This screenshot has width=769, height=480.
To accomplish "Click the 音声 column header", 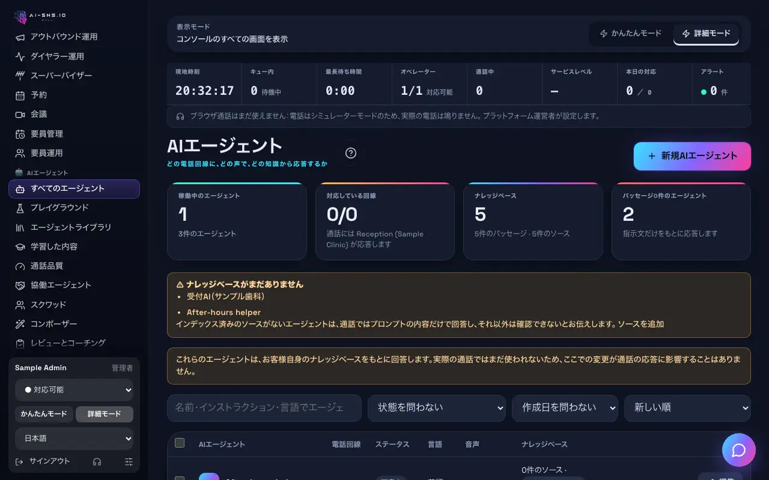I will point(472,445).
